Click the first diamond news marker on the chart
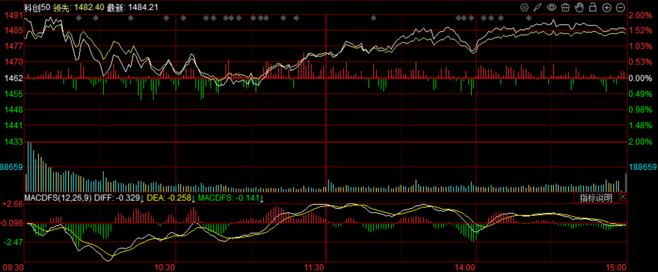This screenshot has width=658, height=272. (x=78, y=18)
